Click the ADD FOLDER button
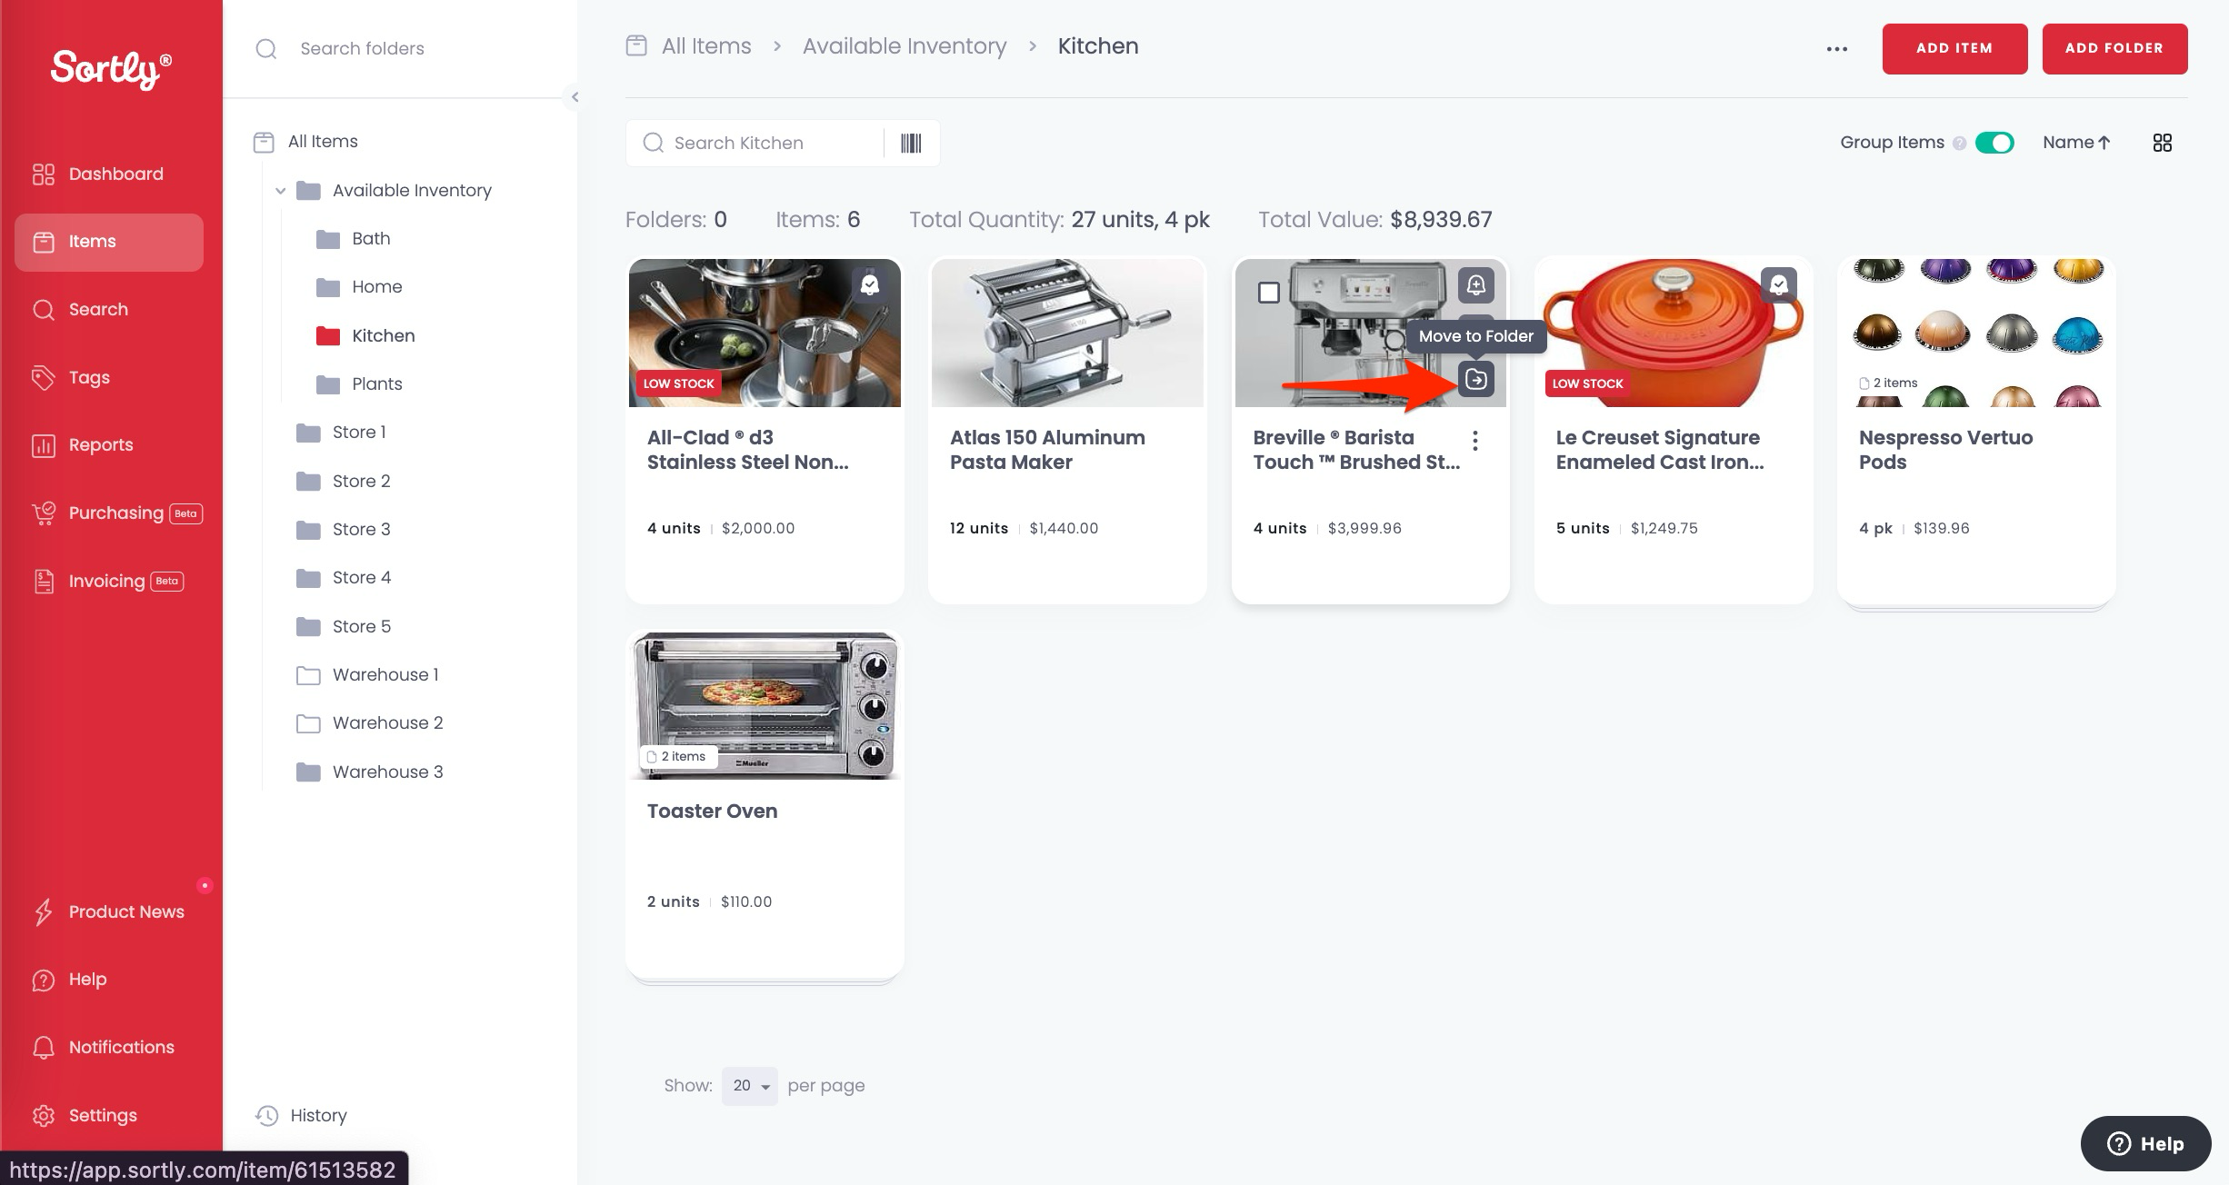The image size is (2229, 1185). pyautogui.click(x=2114, y=49)
